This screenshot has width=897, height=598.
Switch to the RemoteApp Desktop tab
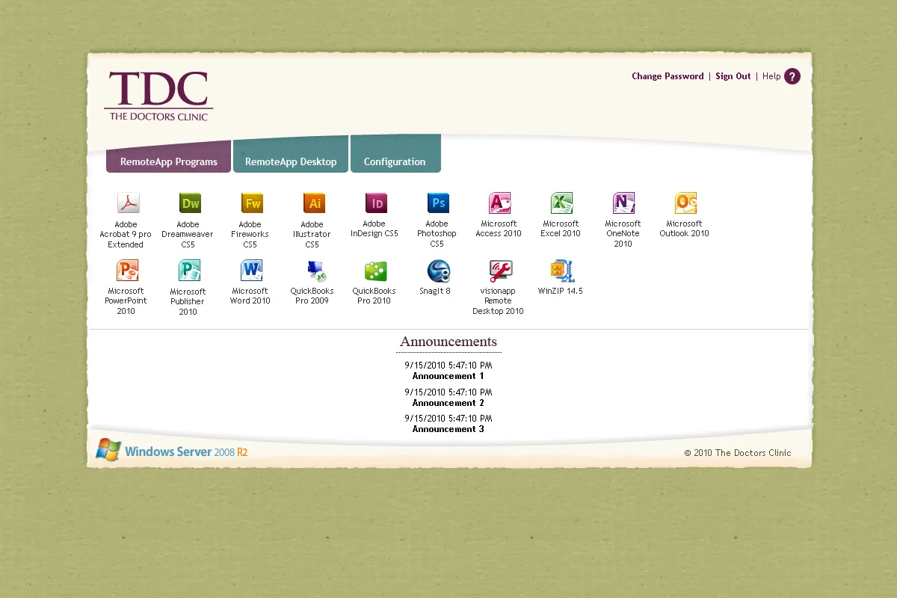coord(291,155)
